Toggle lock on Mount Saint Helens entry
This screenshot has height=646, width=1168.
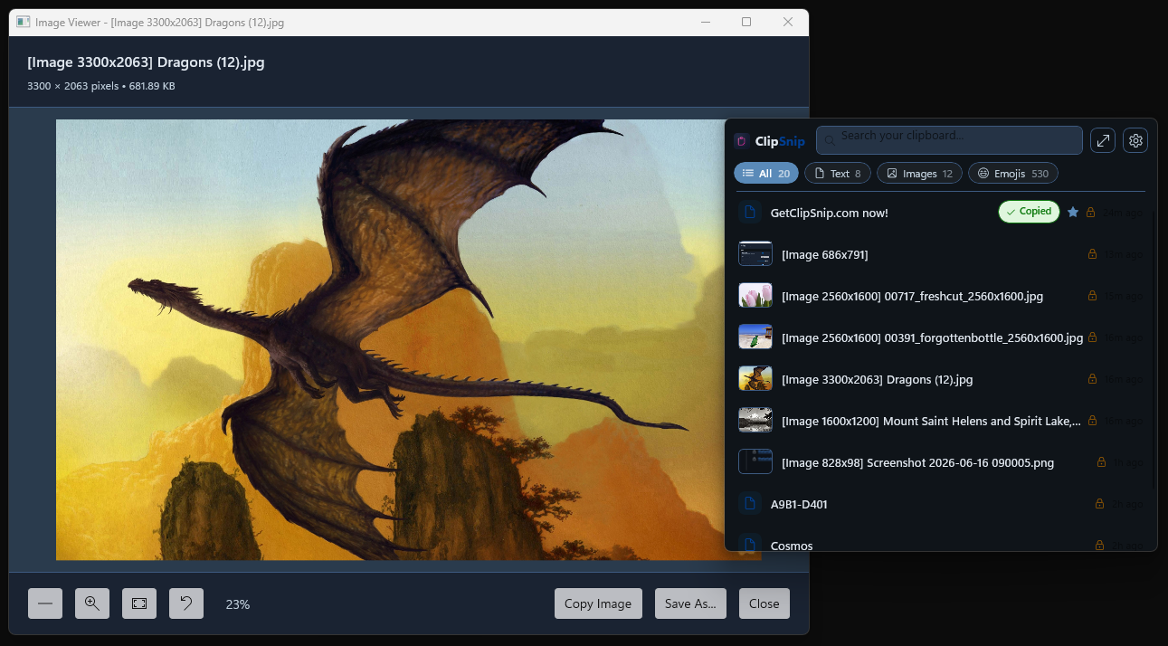(1092, 421)
